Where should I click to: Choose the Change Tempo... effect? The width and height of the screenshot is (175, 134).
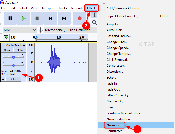[x=136, y=54]
